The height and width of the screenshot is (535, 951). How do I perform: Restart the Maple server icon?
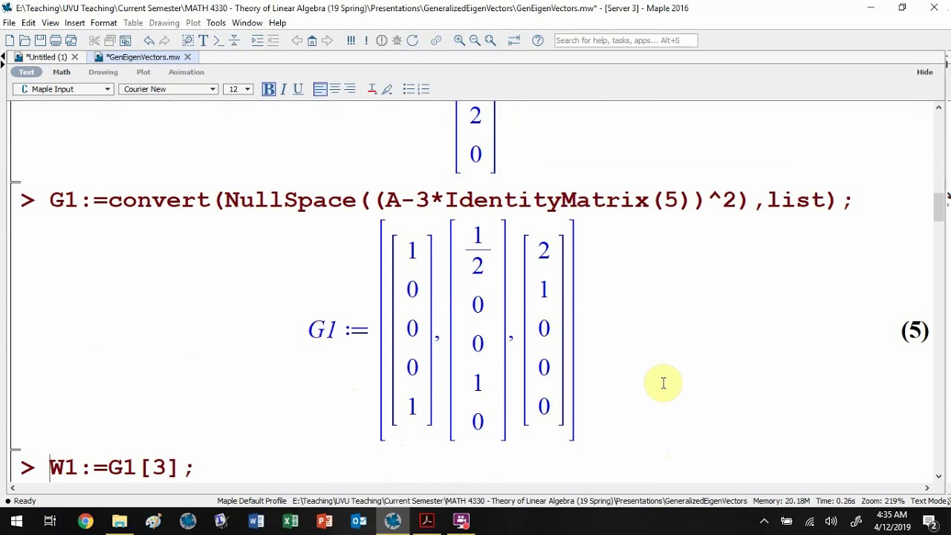pyautogui.click(x=412, y=40)
